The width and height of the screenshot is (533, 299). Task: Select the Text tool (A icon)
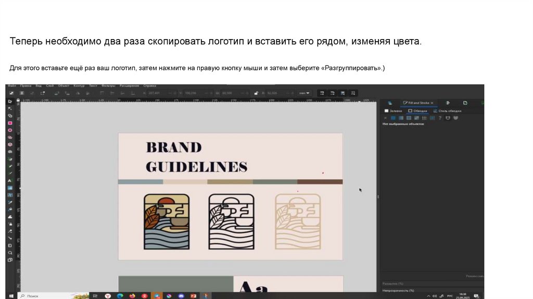[10, 180]
